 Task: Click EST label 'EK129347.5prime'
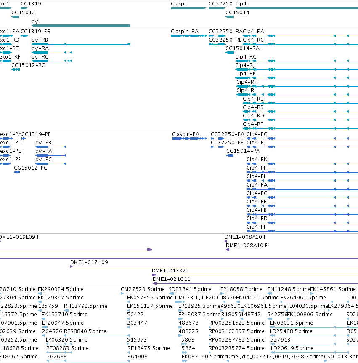(61, 297)
